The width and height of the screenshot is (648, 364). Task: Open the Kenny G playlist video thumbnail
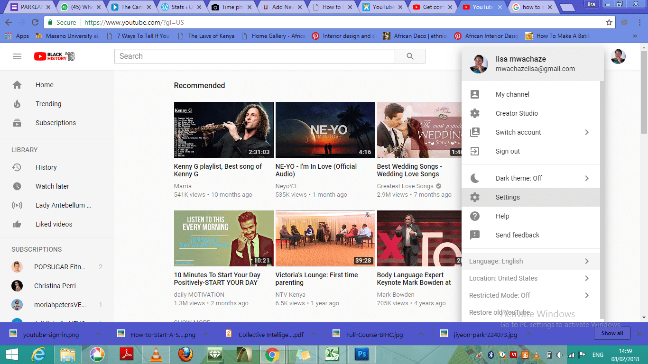point(223,129)
